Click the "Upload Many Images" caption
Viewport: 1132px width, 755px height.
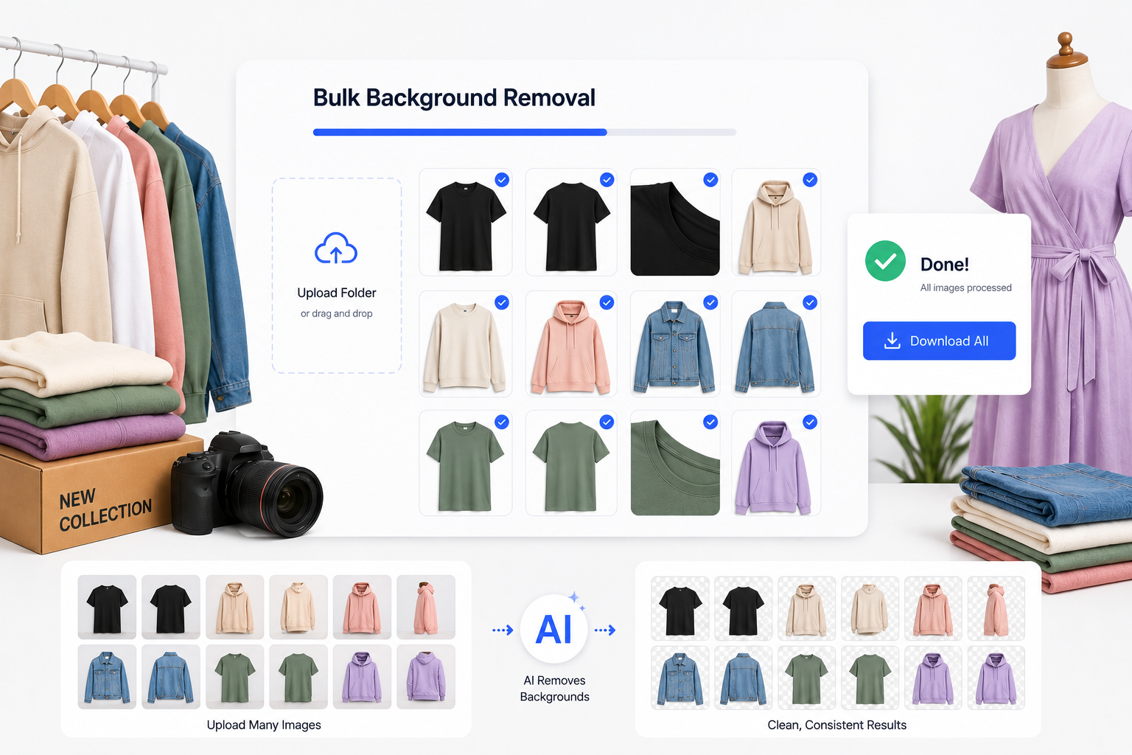264,725
